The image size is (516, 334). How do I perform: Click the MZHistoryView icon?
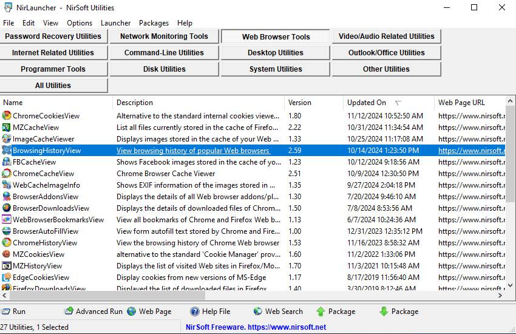pos(6,265)
